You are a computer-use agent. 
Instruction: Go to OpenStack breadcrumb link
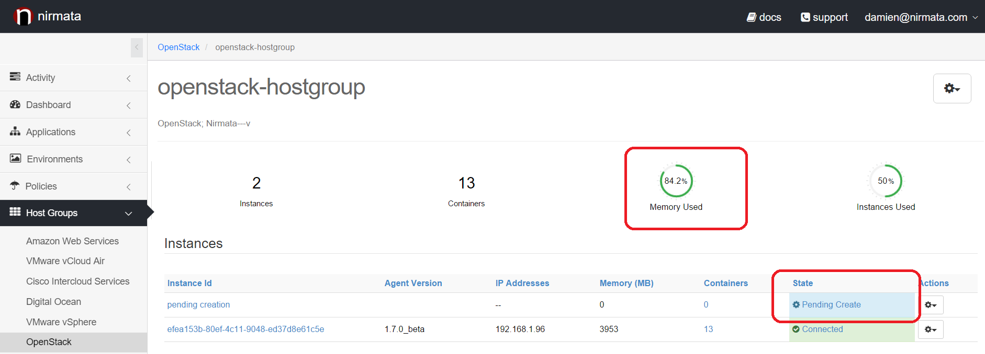click(x=178, y=47)
